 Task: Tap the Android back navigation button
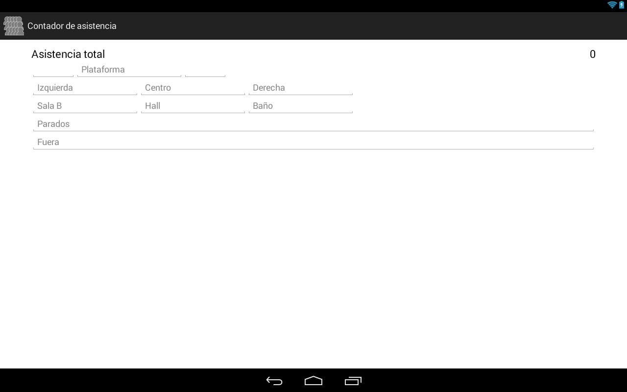click(274, 381)
